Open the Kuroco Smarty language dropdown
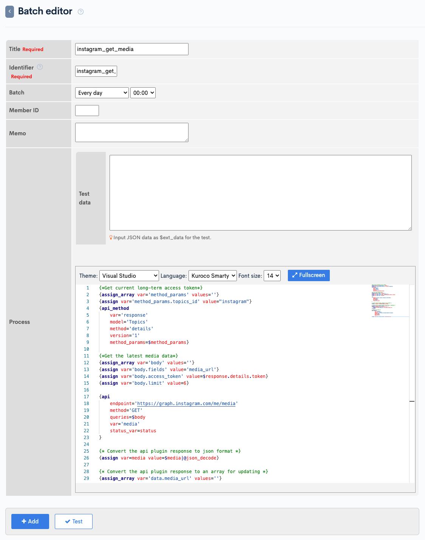The image size is (425, 540). pyautogui.click(x=213, y=275)
